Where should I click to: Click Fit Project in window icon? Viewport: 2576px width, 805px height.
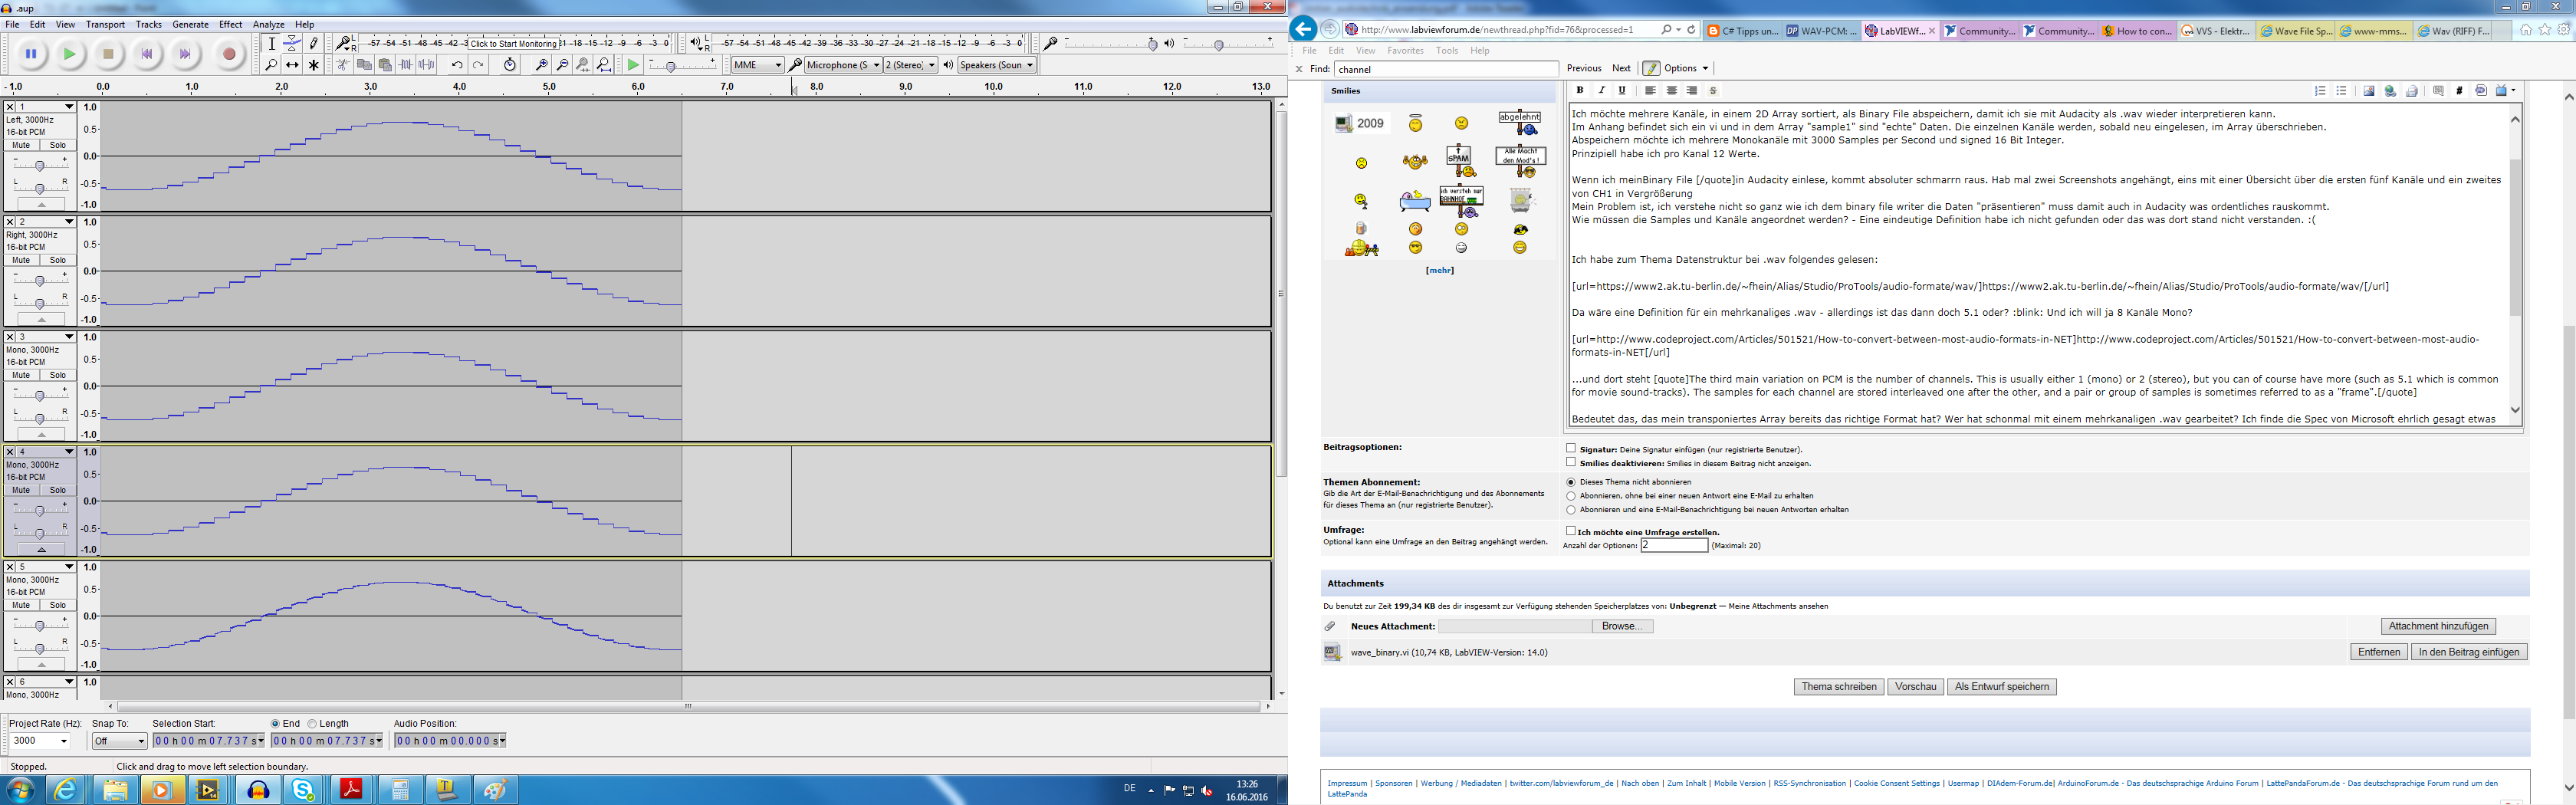pyautogui.click(x=605, y=65)
